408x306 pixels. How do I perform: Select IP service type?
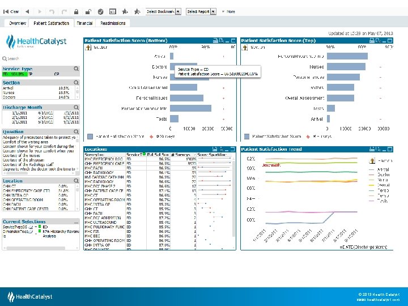[31, 74]
